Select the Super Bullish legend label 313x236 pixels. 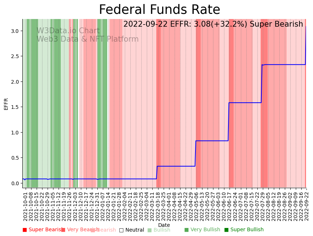(x=246, y=230)
